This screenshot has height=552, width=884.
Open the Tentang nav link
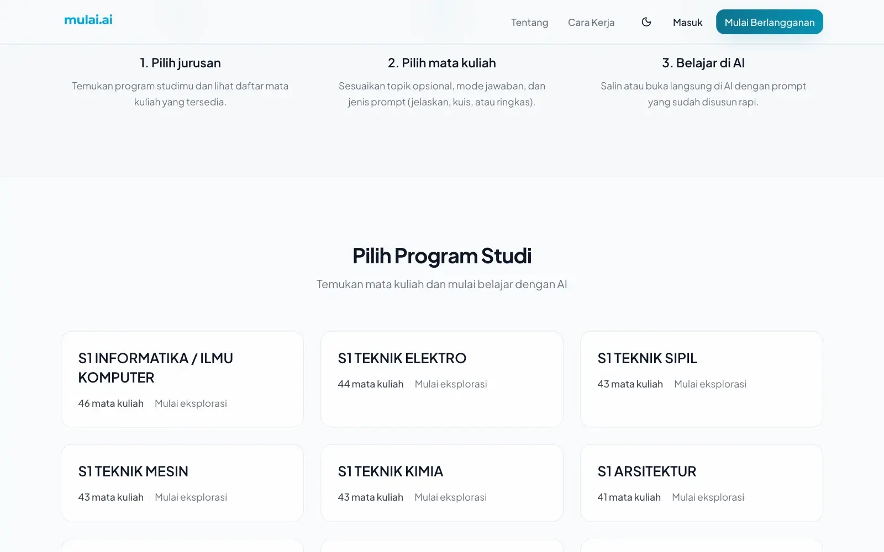coord(529,23)
